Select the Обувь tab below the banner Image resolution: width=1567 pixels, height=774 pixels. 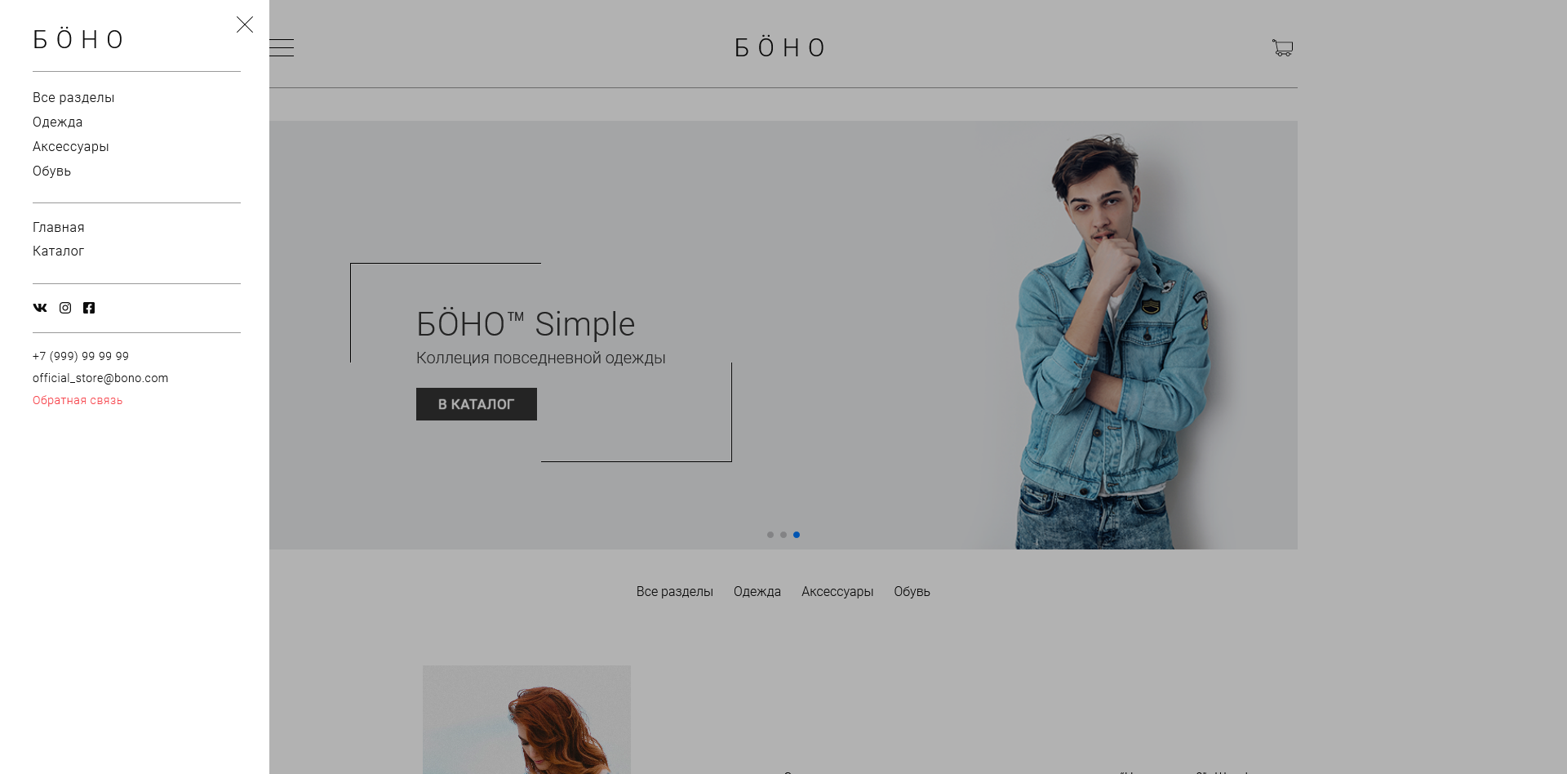[x=912, y=591]
